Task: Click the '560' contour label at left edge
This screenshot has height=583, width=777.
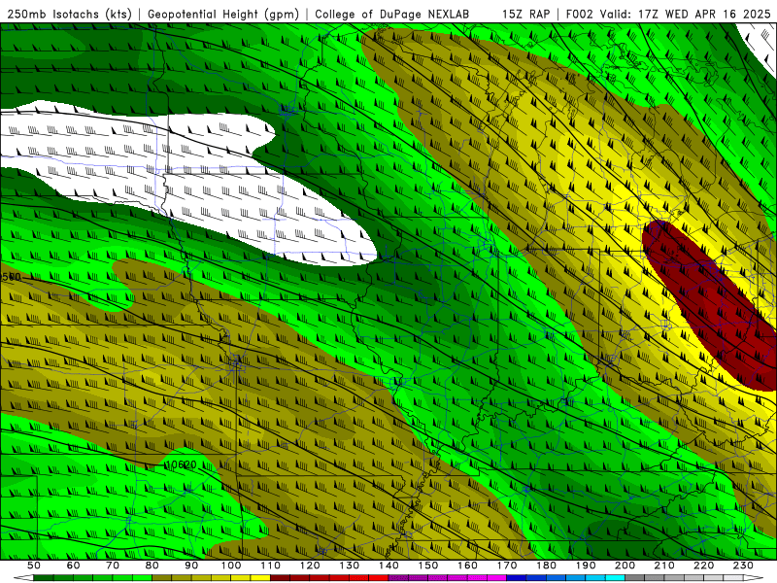Action: 11,277
